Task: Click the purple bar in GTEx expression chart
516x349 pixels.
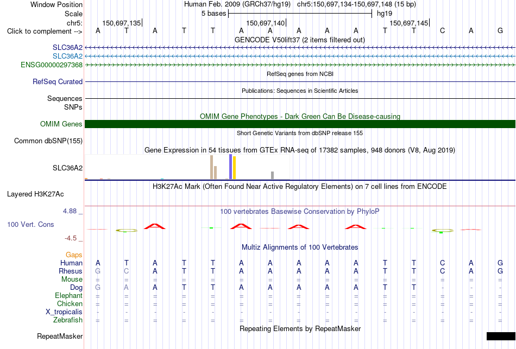Action: (x=231, y=167)
